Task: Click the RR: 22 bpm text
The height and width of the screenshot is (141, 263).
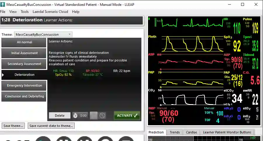Action: 122,71
